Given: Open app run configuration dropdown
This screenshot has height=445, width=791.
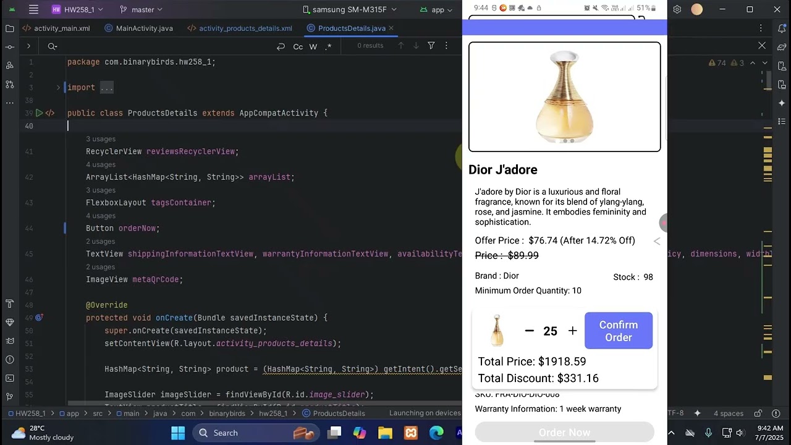Looking at the screenshot, I should pos(438,9).
